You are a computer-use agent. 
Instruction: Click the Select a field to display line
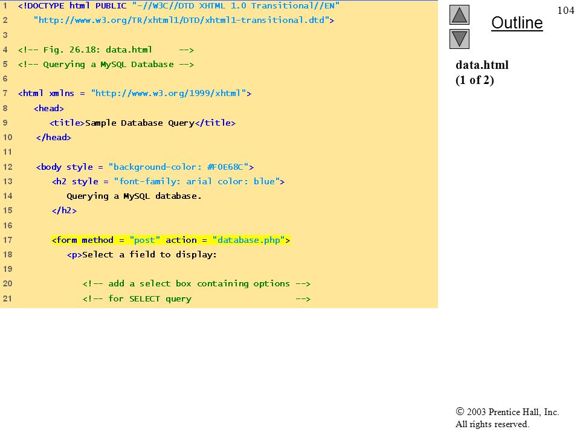click(x=141, y=254)
